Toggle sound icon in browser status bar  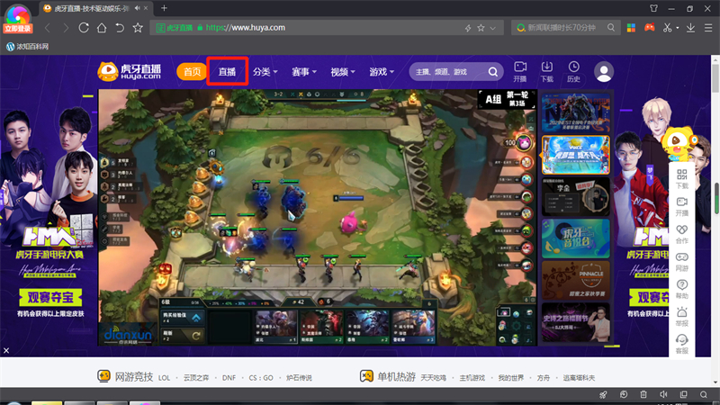click(663, 394)
